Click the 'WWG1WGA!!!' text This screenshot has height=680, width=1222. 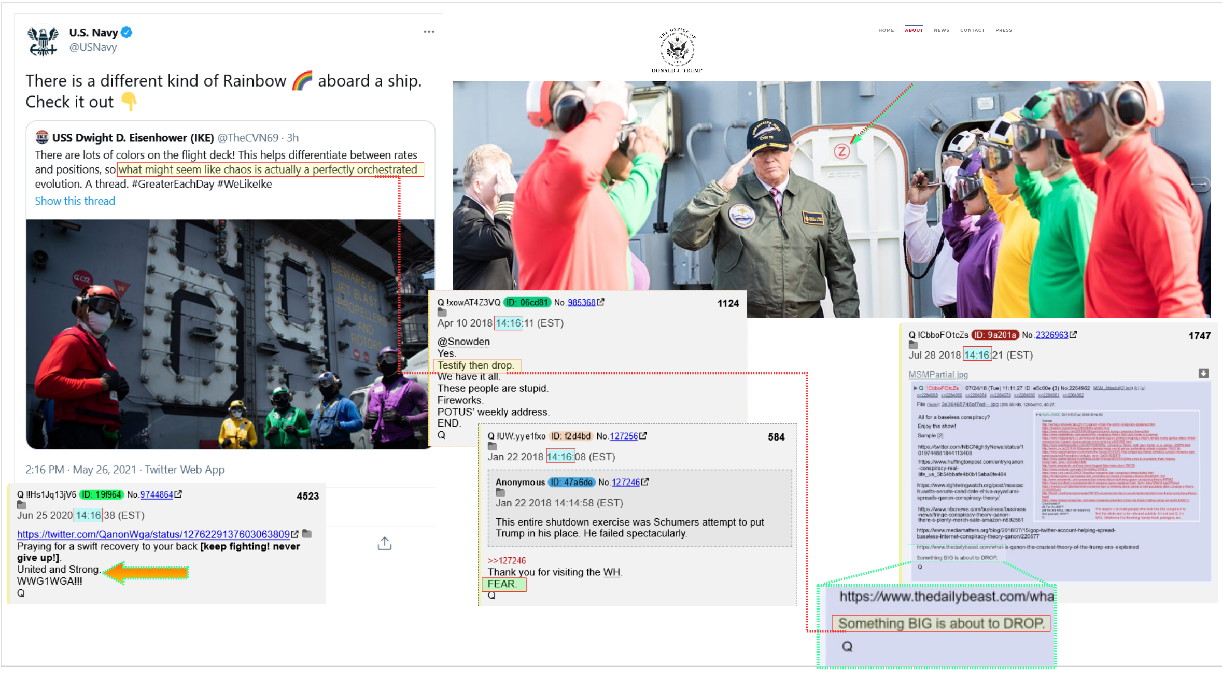click(x=50, y=581)
